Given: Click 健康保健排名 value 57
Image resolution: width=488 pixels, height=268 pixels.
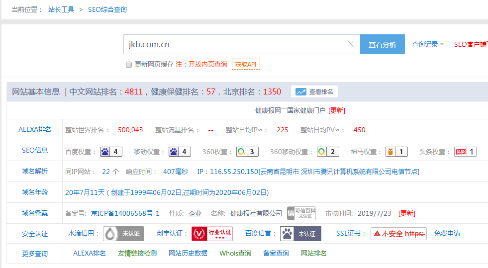Looking at the screenshot, I should click(x=211, y=91).
